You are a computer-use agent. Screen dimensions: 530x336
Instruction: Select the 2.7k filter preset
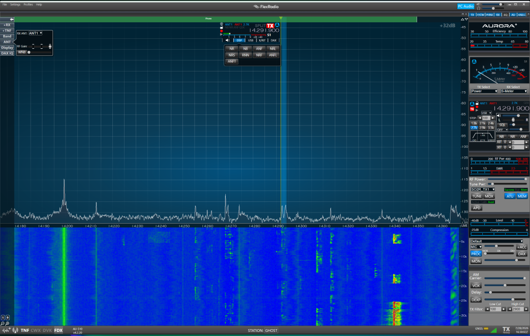click(474, 128)
